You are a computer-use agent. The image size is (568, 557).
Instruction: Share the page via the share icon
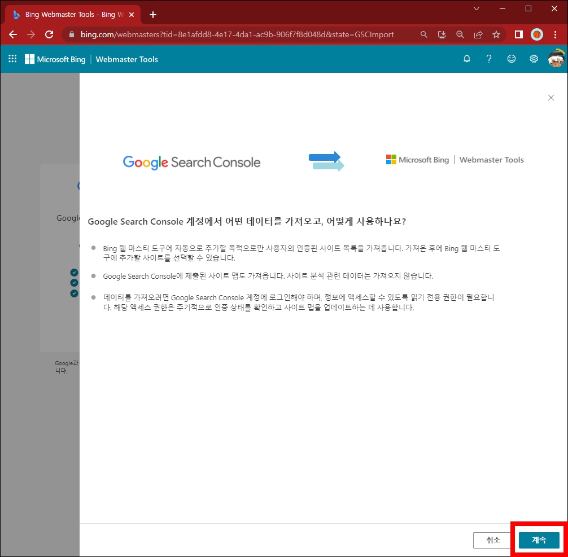[478, 34]
